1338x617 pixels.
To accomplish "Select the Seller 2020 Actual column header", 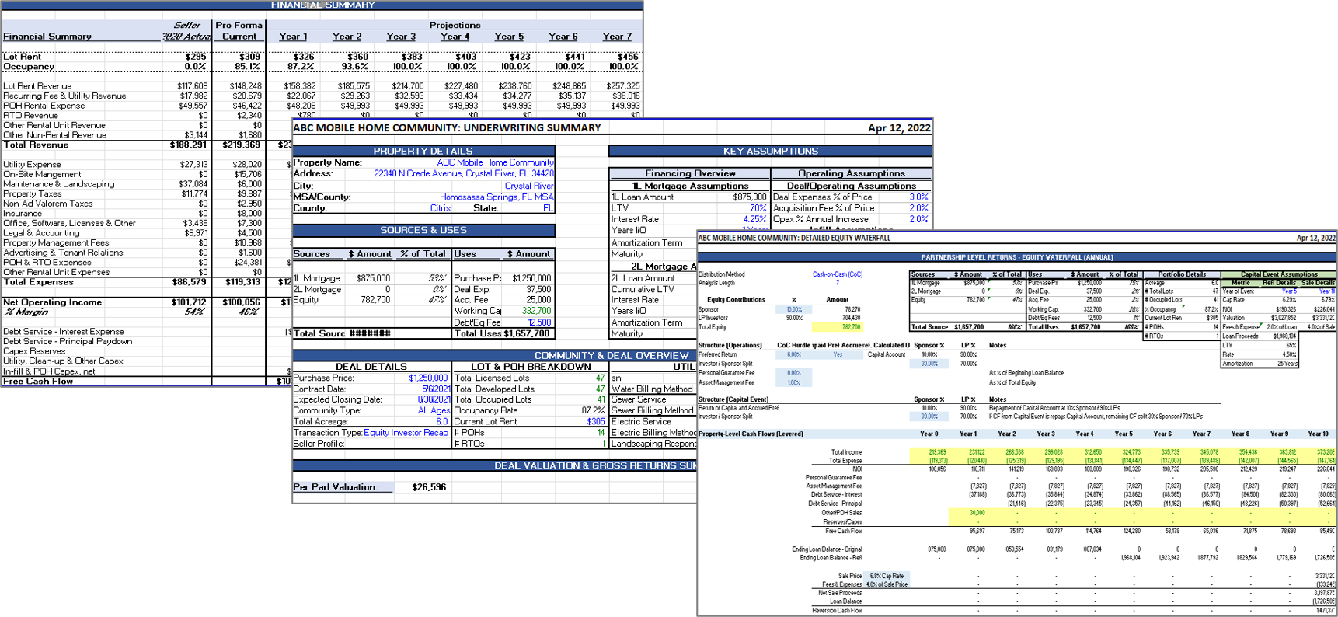I will (186, 31).
